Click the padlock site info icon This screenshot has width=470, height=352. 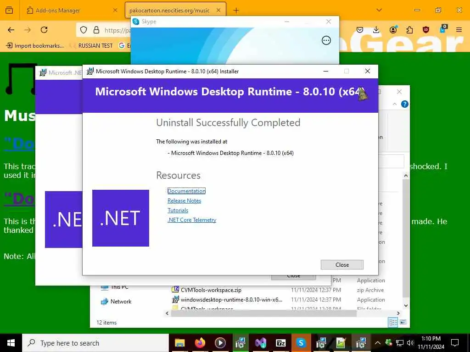pos(96,30)
